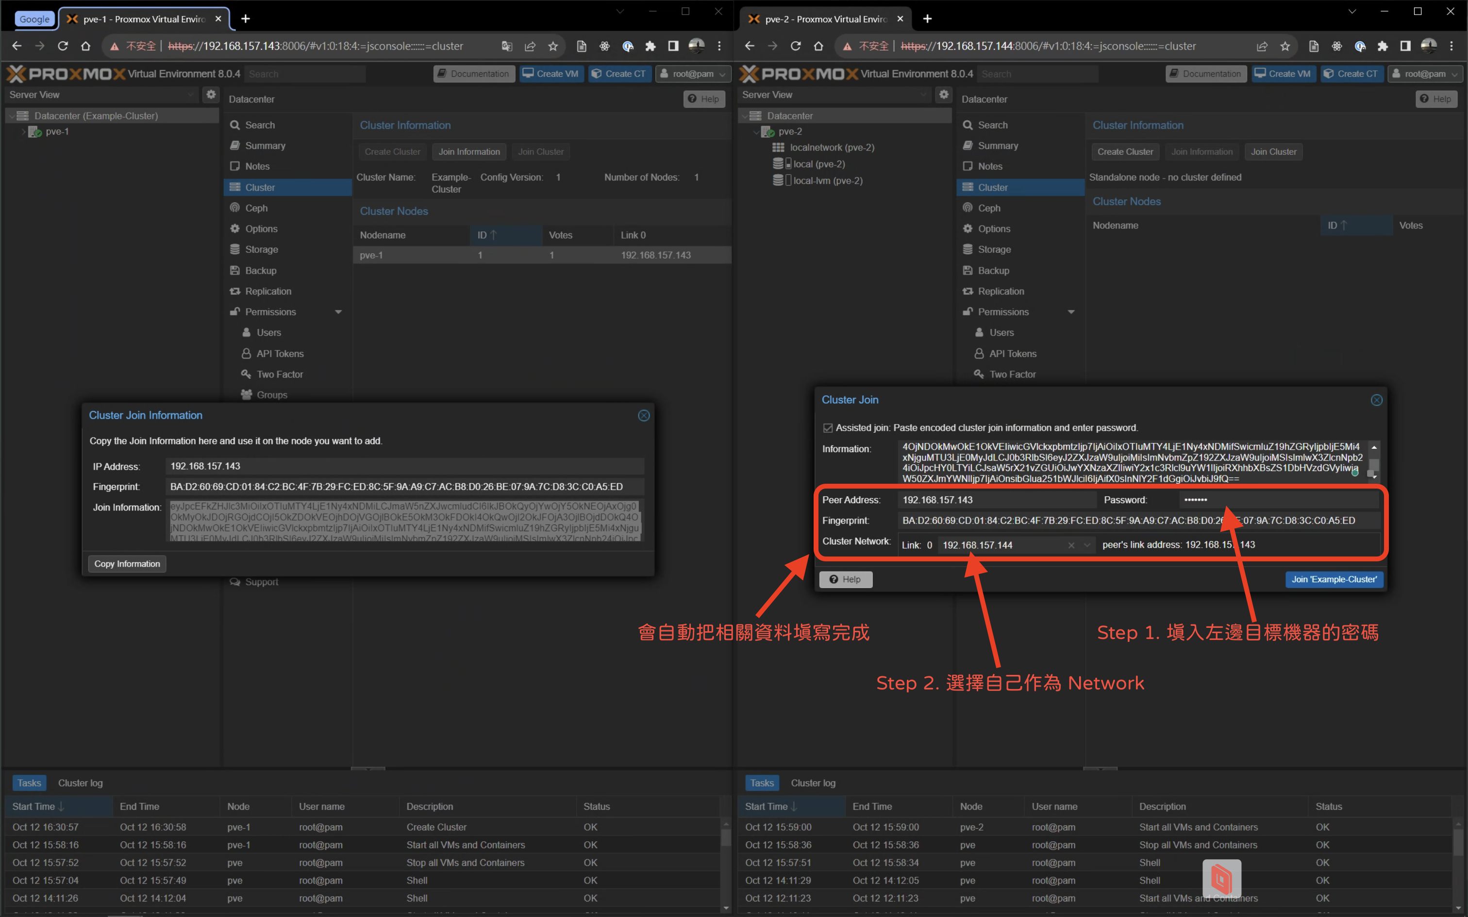Close the Cluster Join dialog with X icon

pos(1376,400)
